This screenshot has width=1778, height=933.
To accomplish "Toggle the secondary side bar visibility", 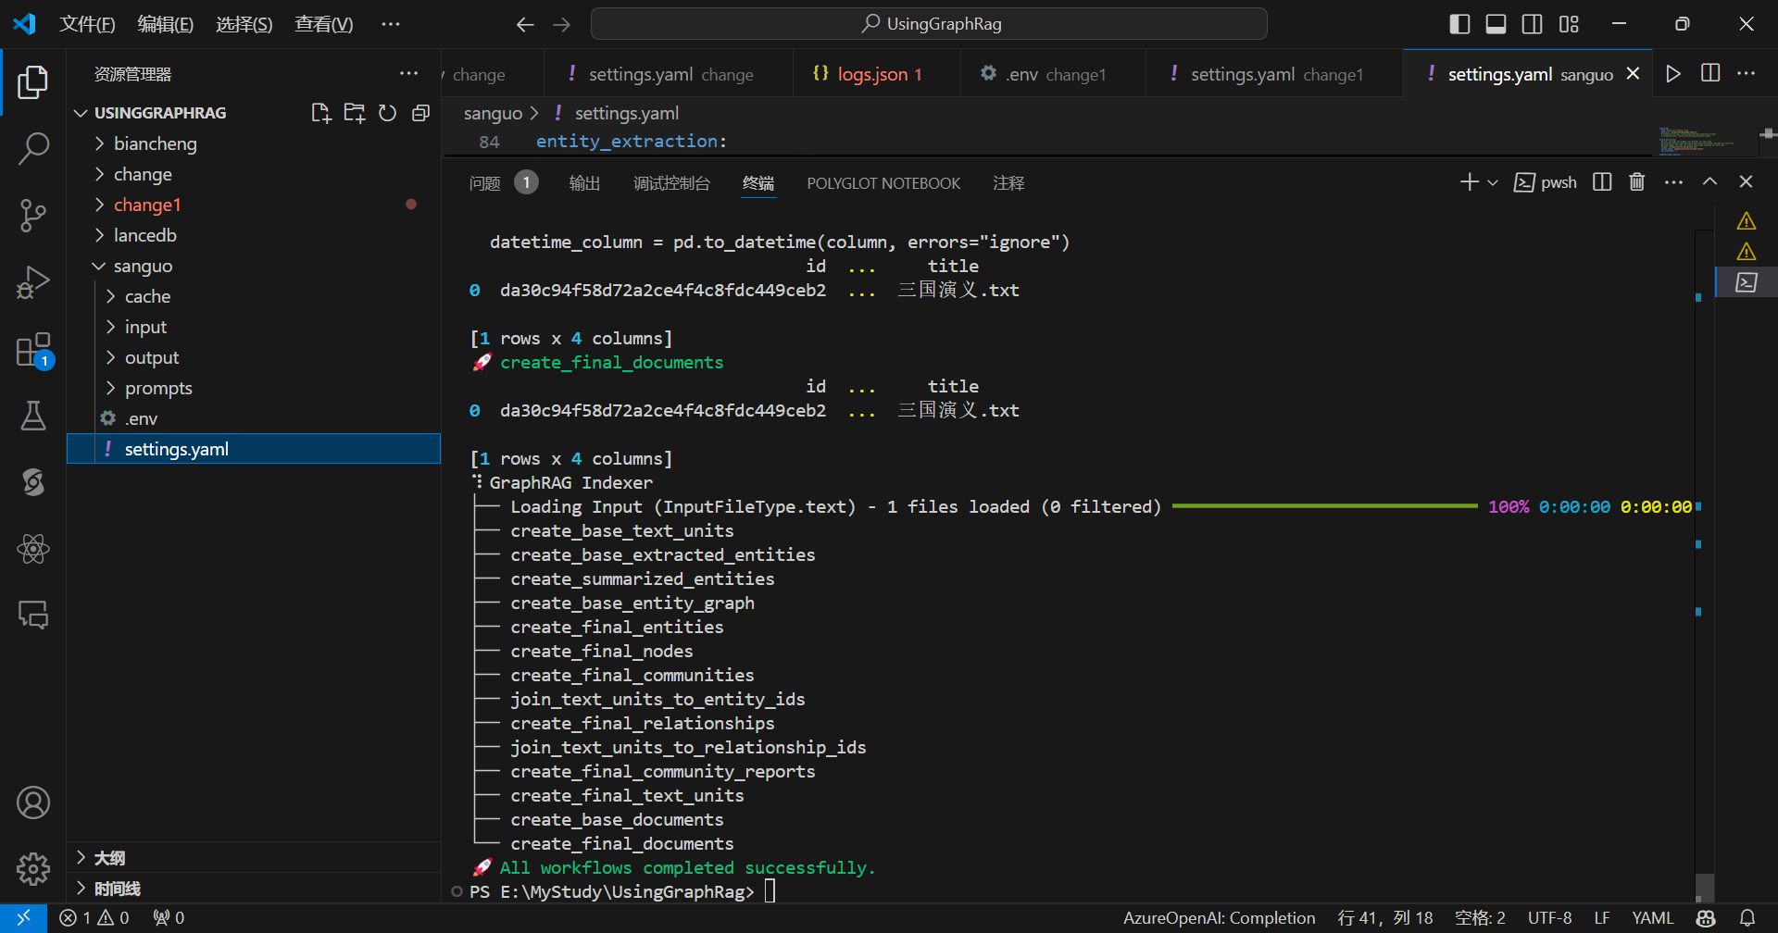I will pyautogui.click(x=1533, y=24).
